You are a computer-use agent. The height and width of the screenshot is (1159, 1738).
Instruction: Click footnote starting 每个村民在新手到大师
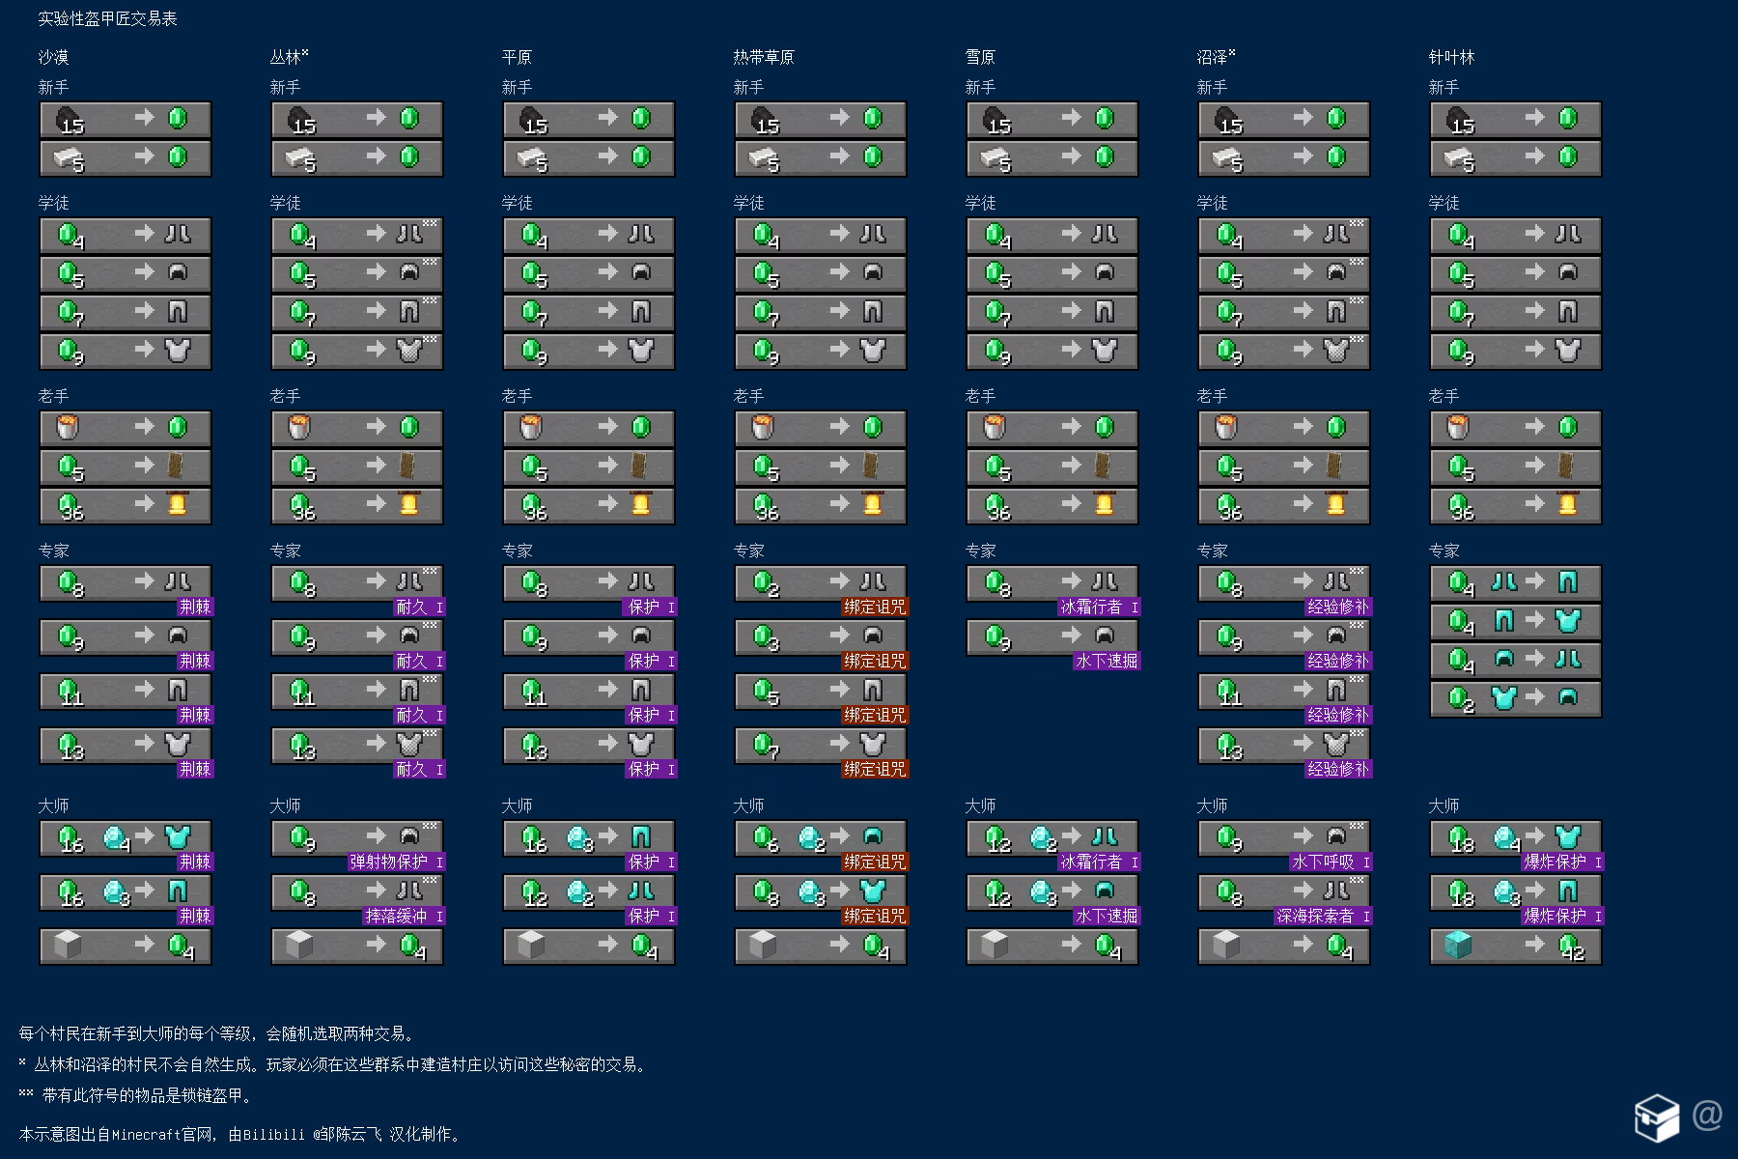(219, 1033)
